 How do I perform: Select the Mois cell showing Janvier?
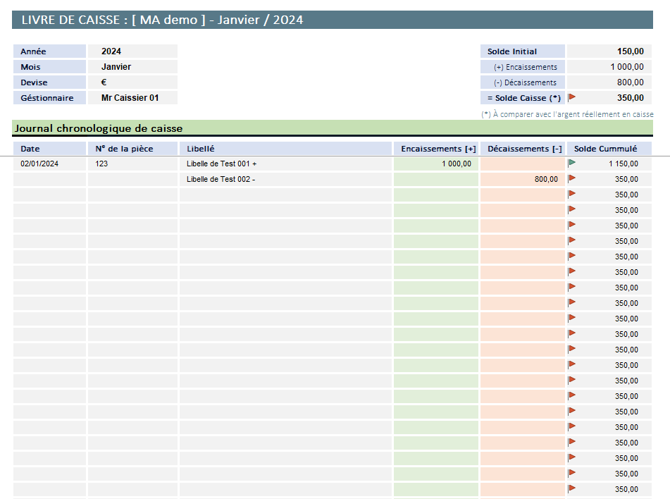[x=132, y=67]
